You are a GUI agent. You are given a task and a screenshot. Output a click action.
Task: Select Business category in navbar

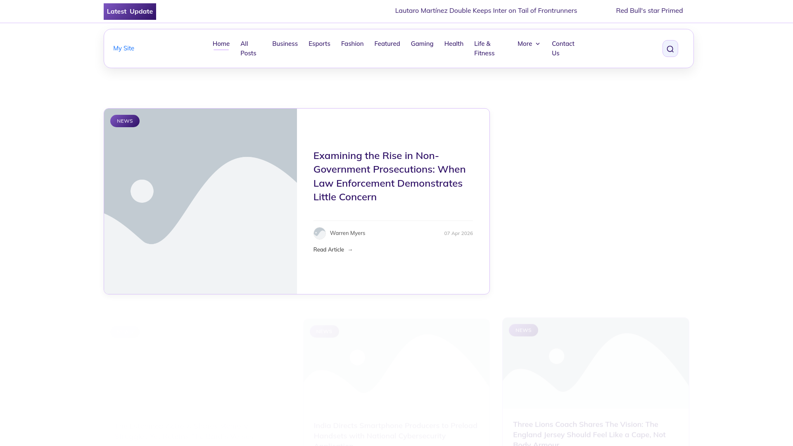[x=285, y=44]
